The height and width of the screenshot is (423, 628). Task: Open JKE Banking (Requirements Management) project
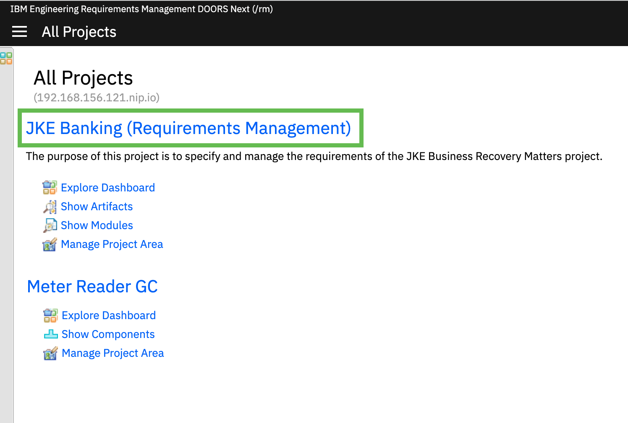[188, 128]
